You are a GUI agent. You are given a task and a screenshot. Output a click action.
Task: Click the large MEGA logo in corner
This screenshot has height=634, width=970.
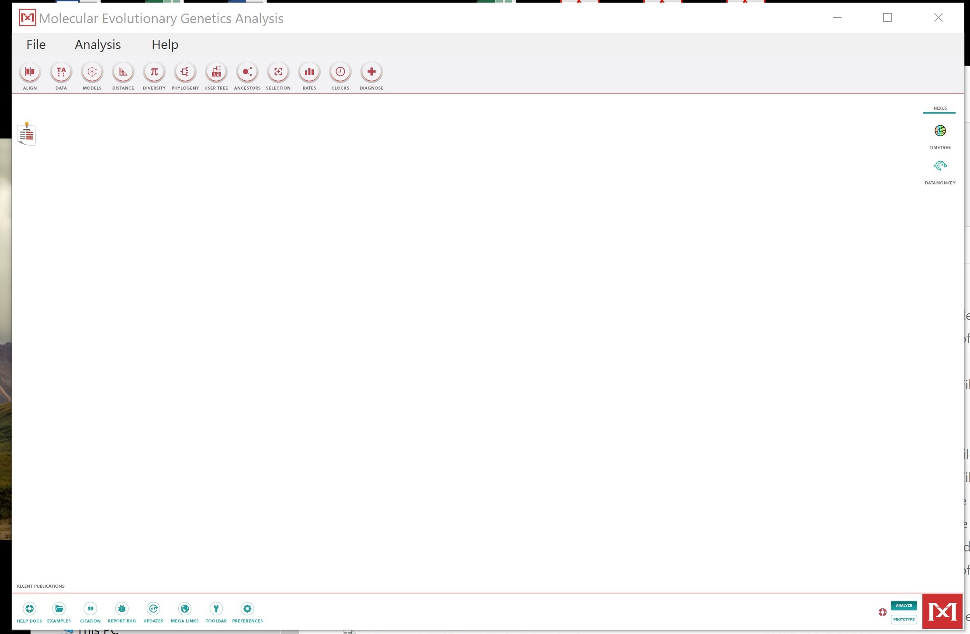[942, 611]
